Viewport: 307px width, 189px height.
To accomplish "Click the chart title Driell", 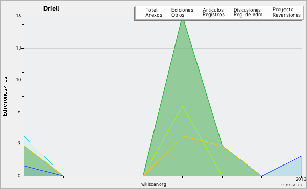I will click(x=51, y=8).
